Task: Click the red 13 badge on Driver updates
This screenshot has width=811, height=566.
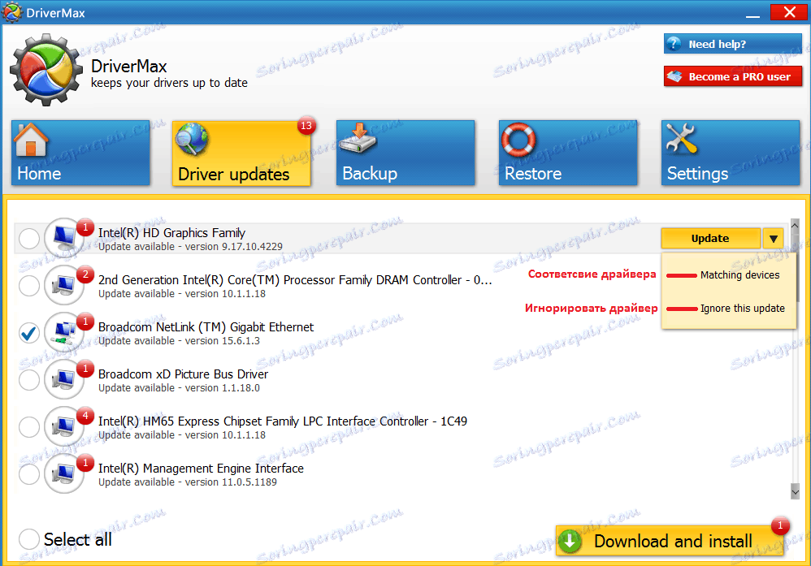Action: point(306,126)
